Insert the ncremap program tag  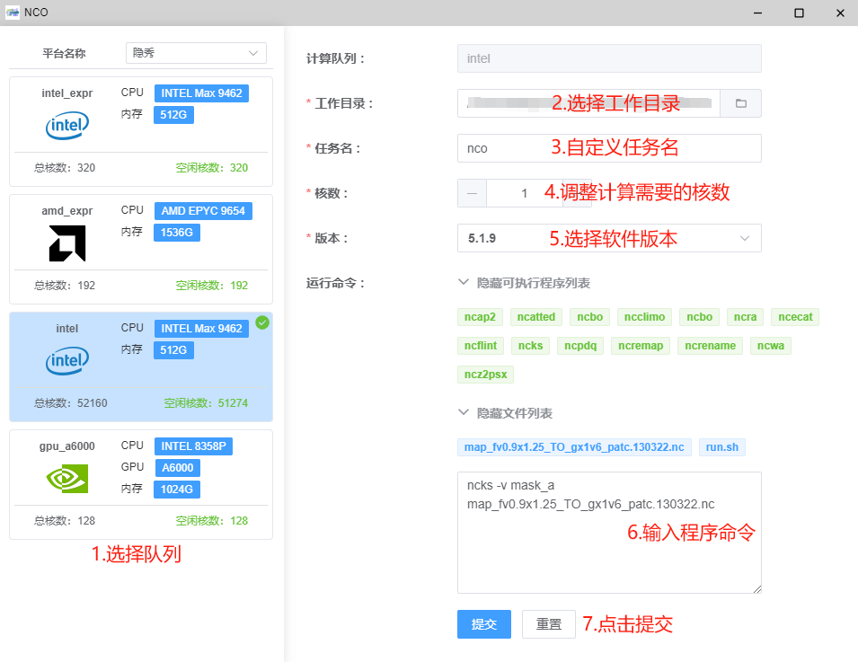pyautogui.click(x=641, y=346)
